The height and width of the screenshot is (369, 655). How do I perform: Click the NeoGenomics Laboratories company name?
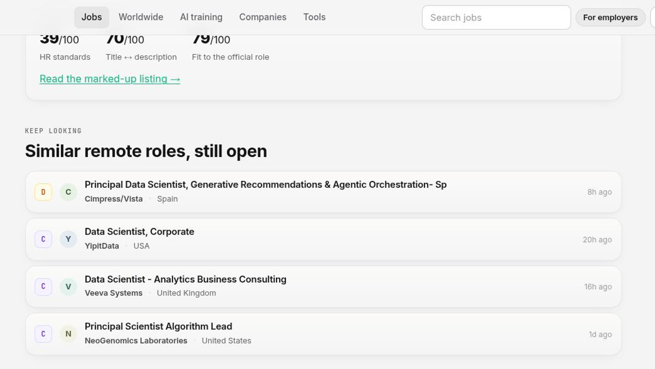tap(136, 341)
